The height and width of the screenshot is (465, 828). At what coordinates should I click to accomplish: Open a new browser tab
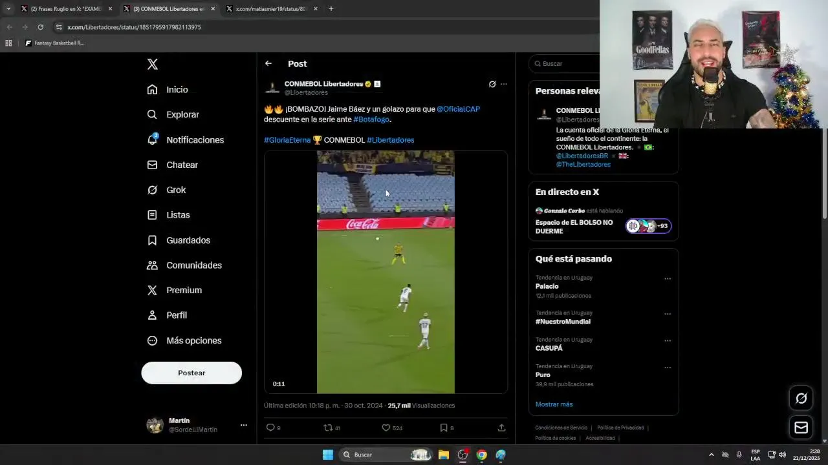331,9
